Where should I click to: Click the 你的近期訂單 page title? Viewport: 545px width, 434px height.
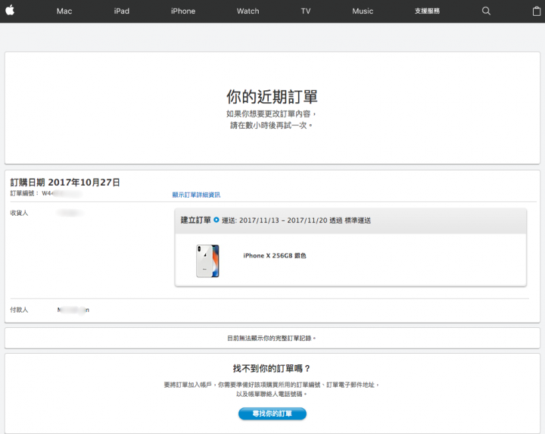[x=272, y=97]
